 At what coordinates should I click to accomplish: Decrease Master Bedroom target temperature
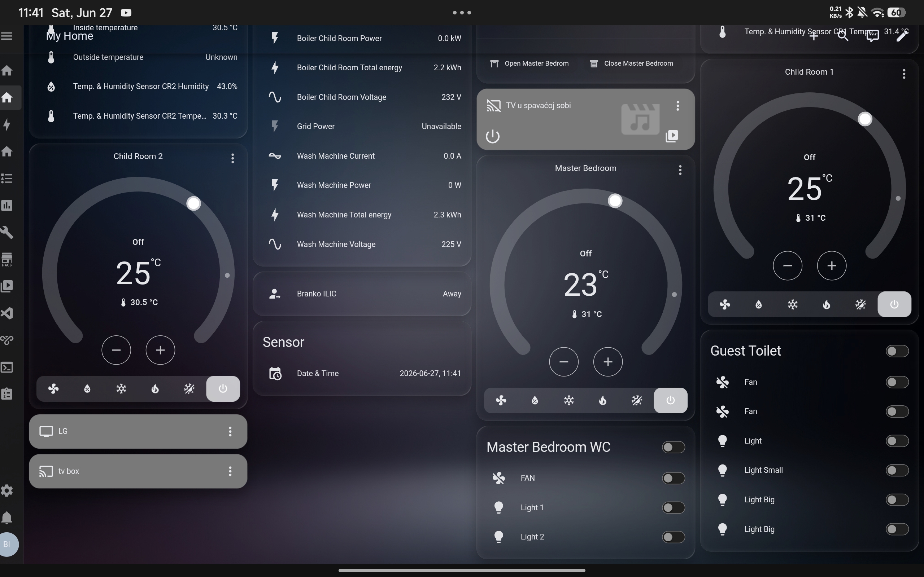tap(563, 362)
